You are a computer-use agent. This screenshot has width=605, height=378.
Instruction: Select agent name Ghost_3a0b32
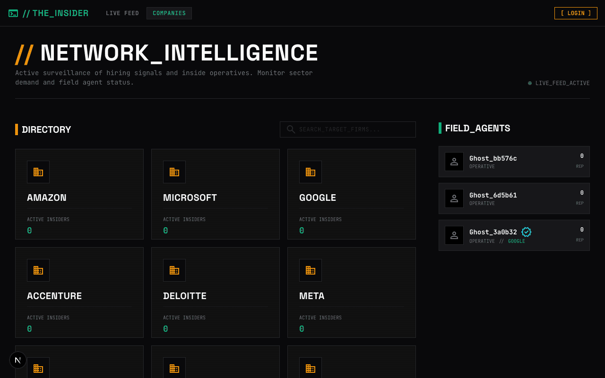tap(493, 232)
